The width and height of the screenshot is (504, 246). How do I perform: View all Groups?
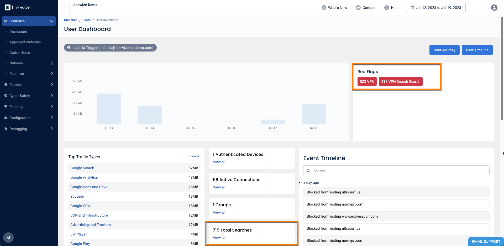tap(219, 212)
